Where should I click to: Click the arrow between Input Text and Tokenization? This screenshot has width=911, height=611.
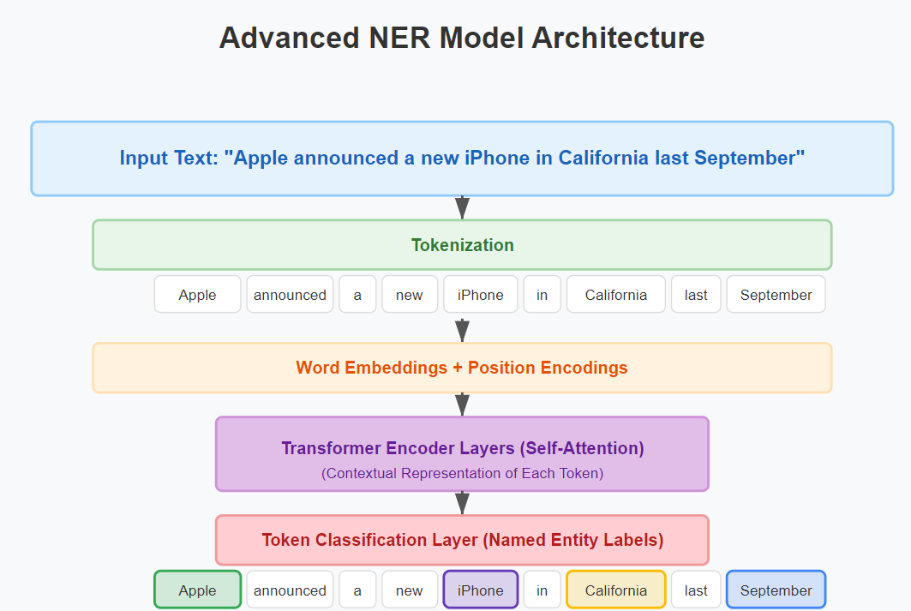pyautogui.click(x=462, y=207)
